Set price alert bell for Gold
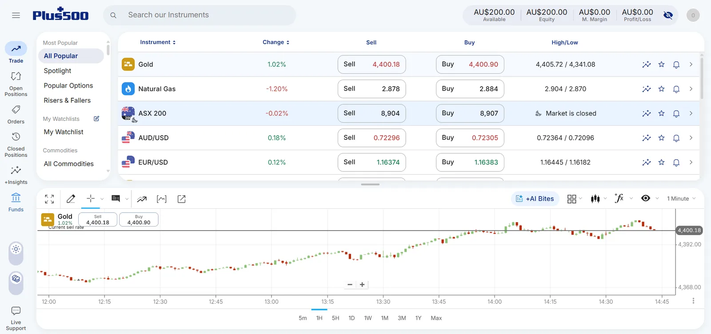 [676, 64]
